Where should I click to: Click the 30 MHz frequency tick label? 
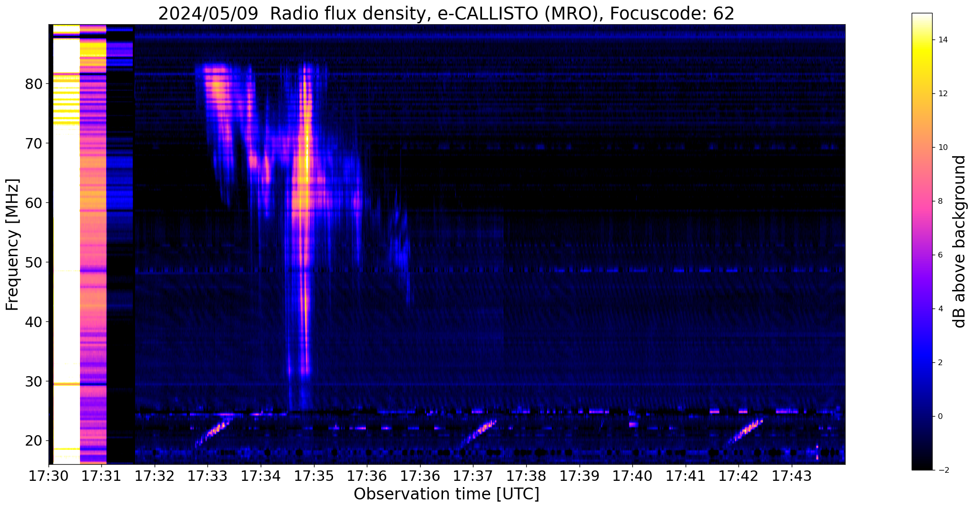(34, 381)
